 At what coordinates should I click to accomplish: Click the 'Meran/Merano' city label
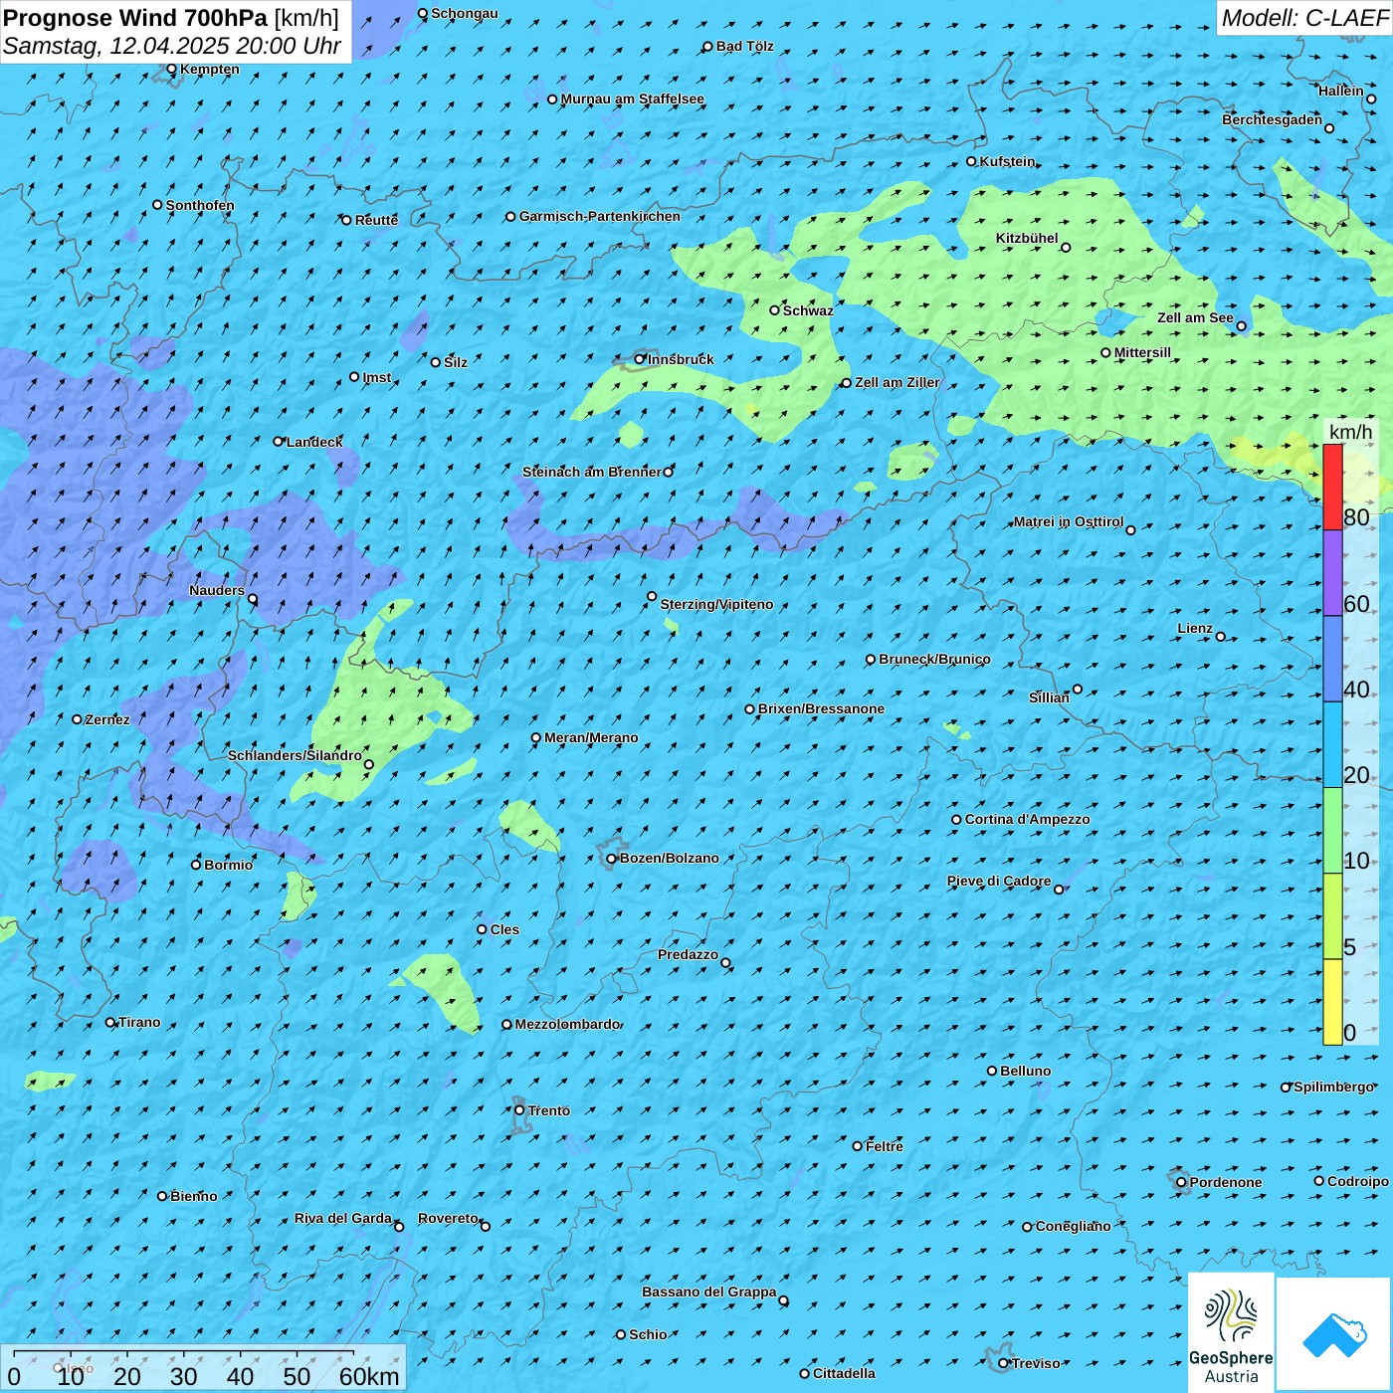591,737
